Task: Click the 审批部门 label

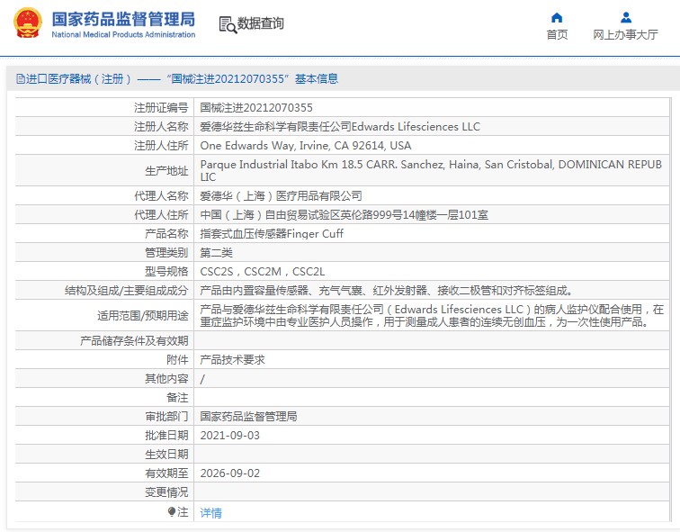Action: [166, 417]
